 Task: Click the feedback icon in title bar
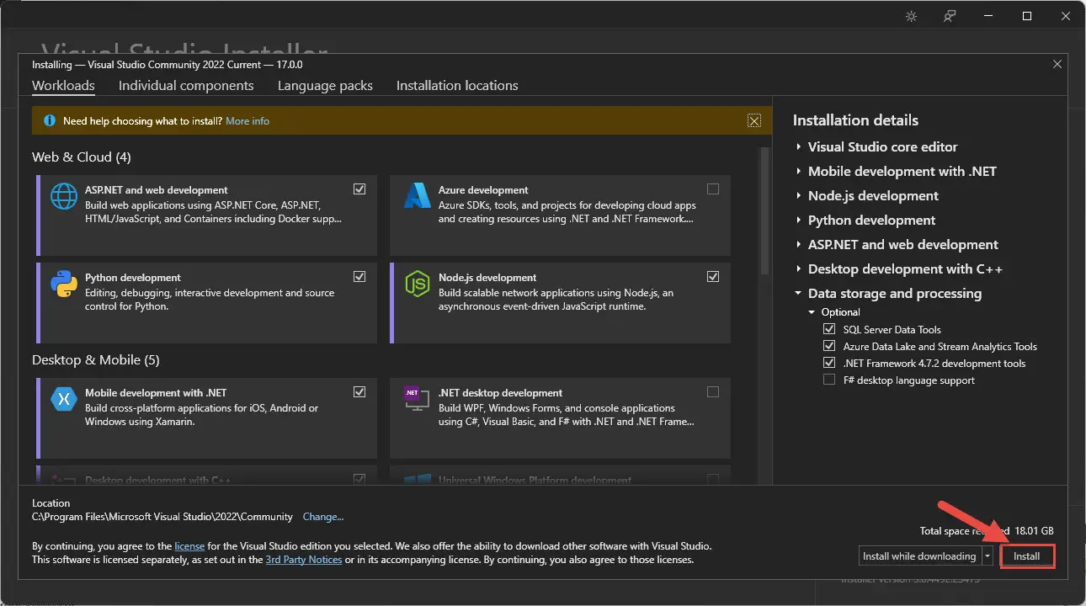(950, 16)
